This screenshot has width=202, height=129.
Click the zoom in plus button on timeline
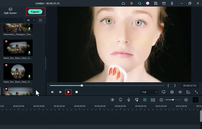(x=186, y=100)
